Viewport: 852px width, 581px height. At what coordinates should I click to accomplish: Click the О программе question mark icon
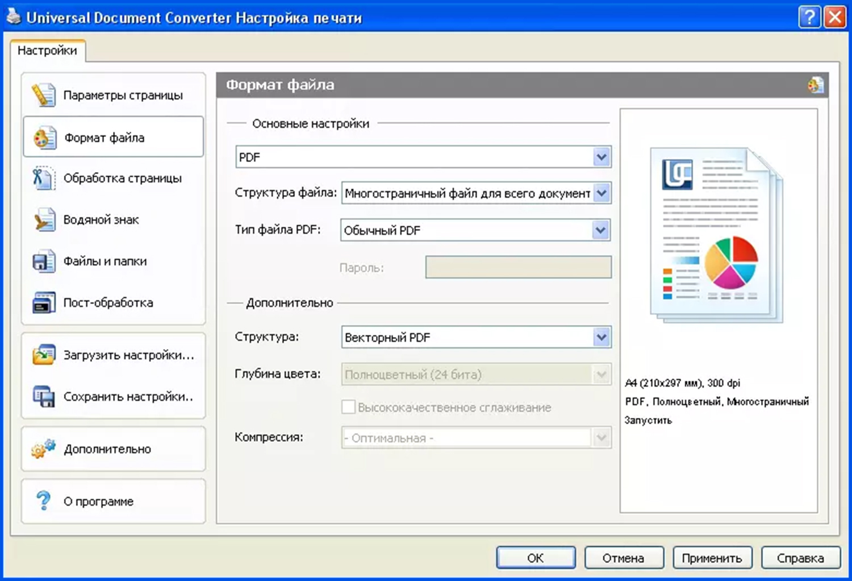coord(43,501)
